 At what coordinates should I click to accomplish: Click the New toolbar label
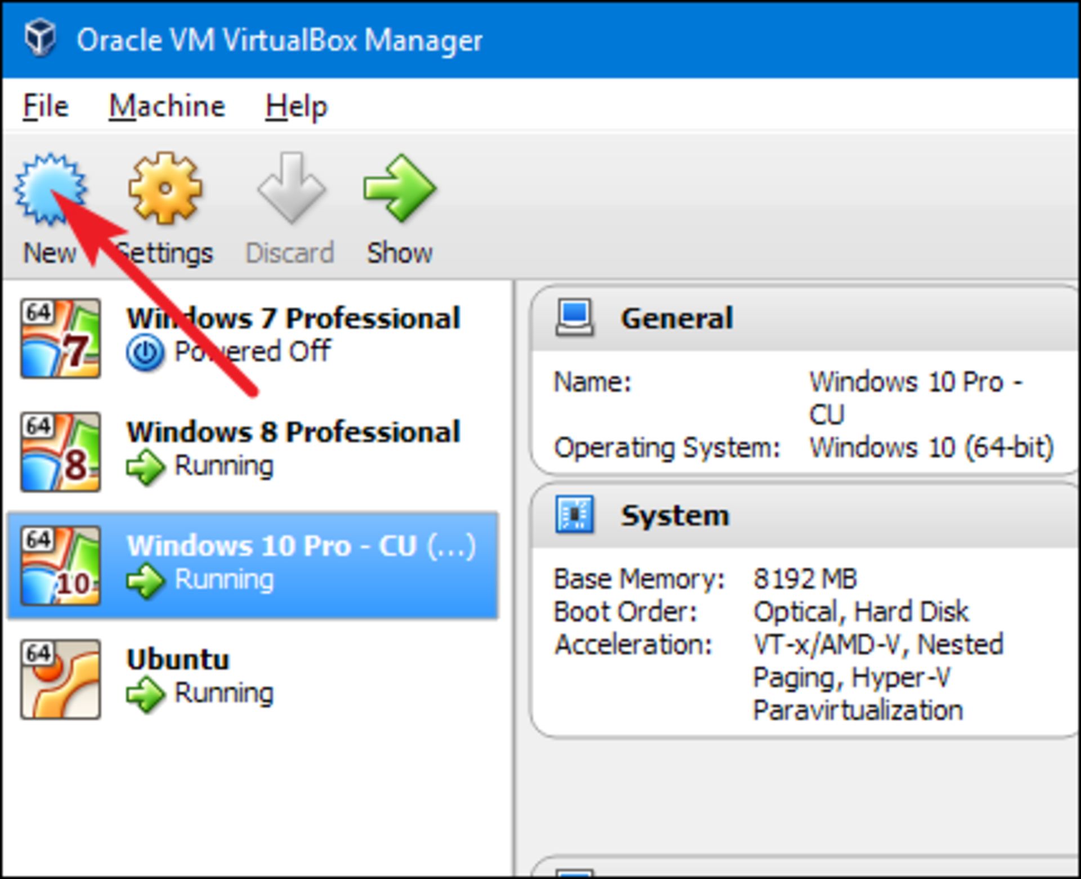(50, 253)
